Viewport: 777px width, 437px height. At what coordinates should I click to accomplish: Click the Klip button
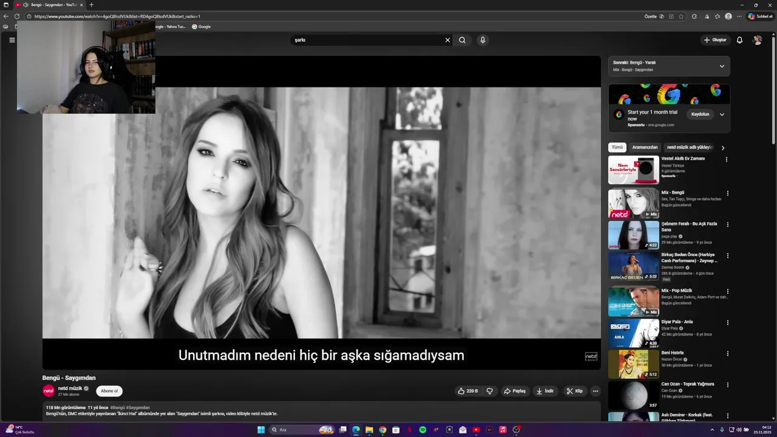coord(574,391)
